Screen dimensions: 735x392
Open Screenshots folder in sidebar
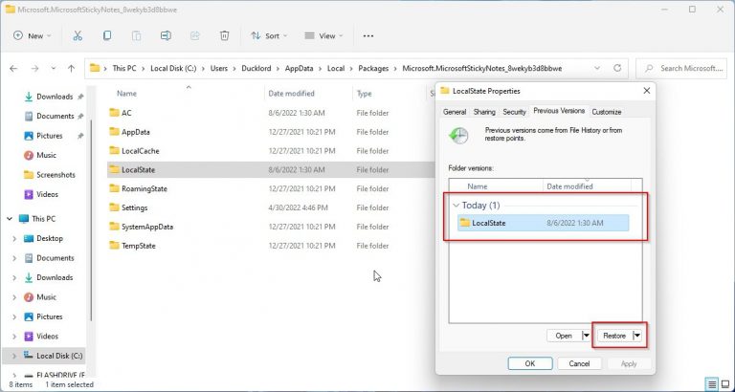(56, 175)
